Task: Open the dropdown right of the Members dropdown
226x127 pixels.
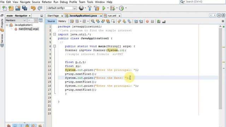Action: (32, 20)
